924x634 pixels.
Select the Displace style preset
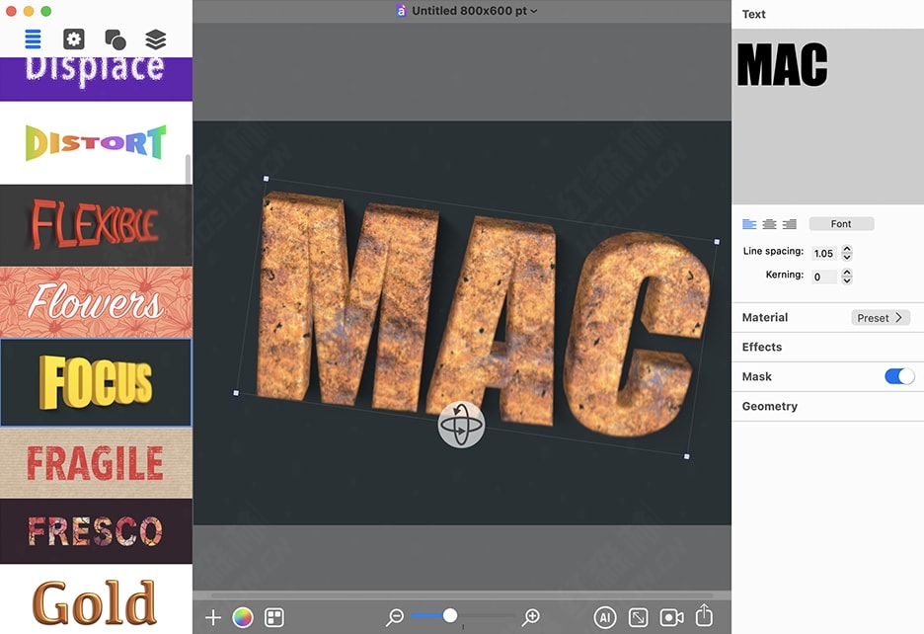pyautogui.click(x=96, y=79)
